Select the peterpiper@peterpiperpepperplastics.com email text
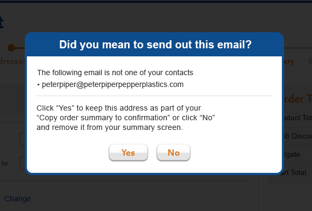 coord(112,84)
